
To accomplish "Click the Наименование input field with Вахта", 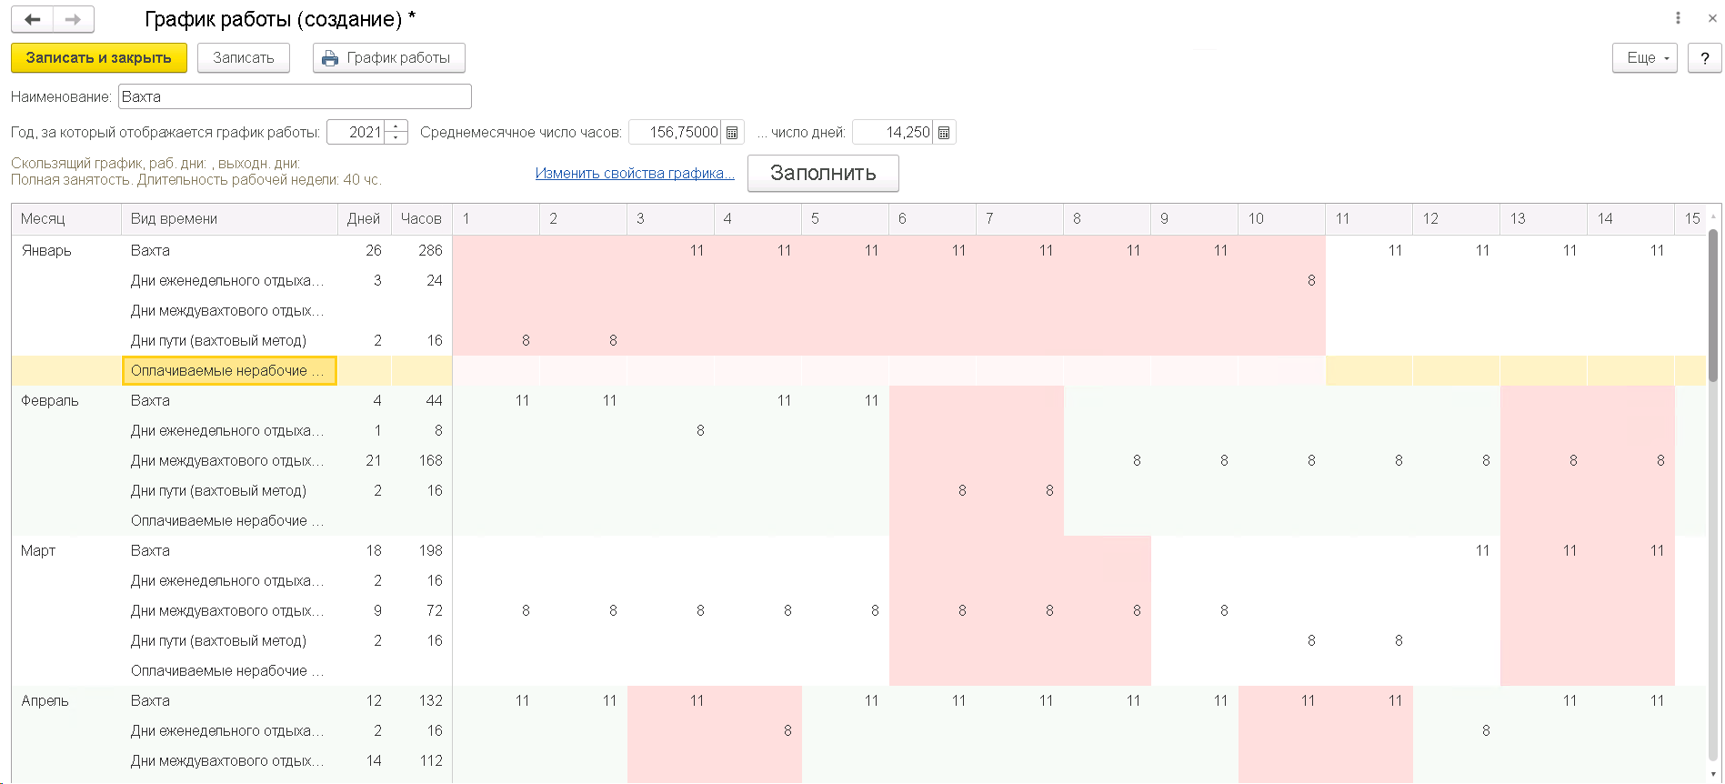I will (295, 96).
